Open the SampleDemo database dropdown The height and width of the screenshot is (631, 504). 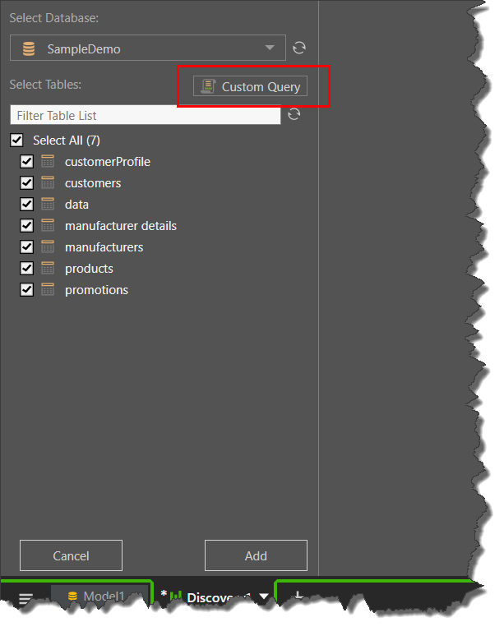tap(270, 48)
